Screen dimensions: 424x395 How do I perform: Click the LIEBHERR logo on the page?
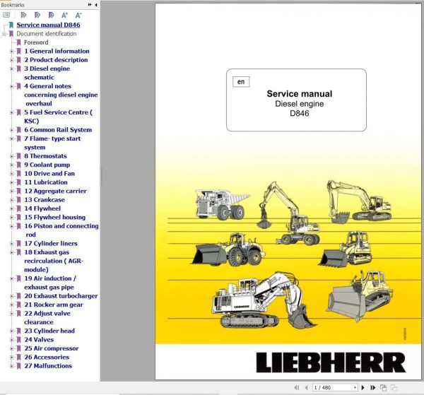[331, 362]
